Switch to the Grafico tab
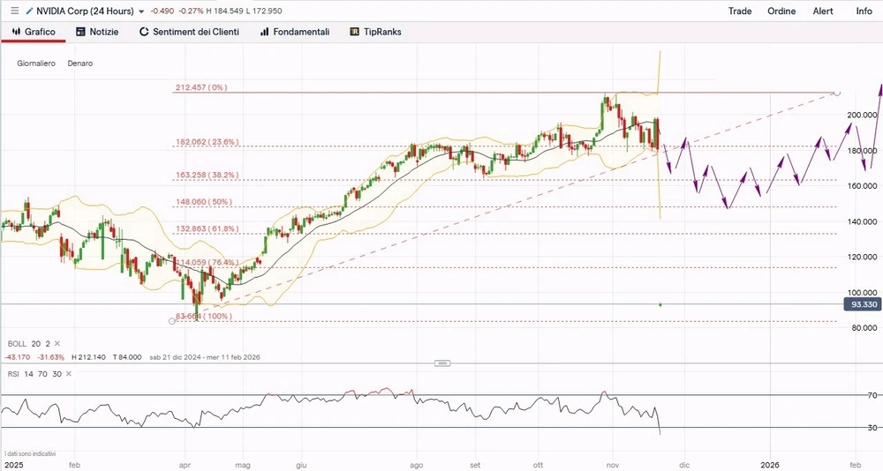Viewport: 883px width, 471px height. (x=34, y=32)
